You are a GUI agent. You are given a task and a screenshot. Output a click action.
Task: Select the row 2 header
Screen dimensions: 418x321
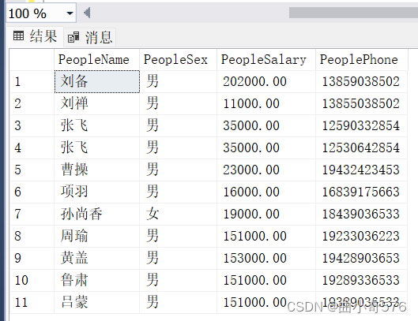click(32, 104)
